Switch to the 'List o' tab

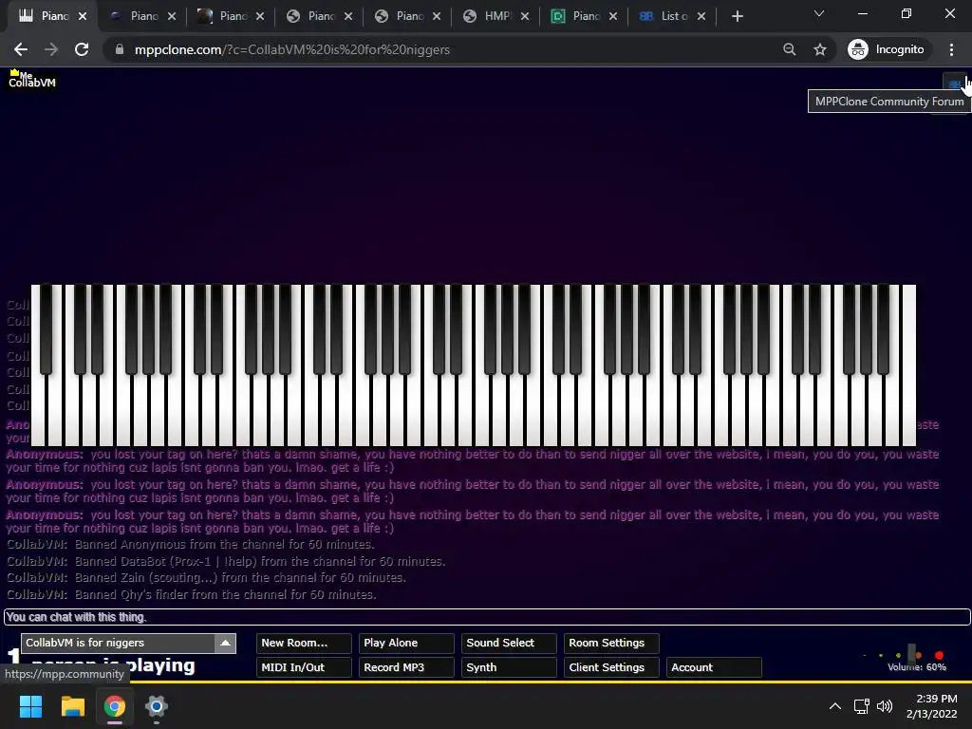point(672,16)
